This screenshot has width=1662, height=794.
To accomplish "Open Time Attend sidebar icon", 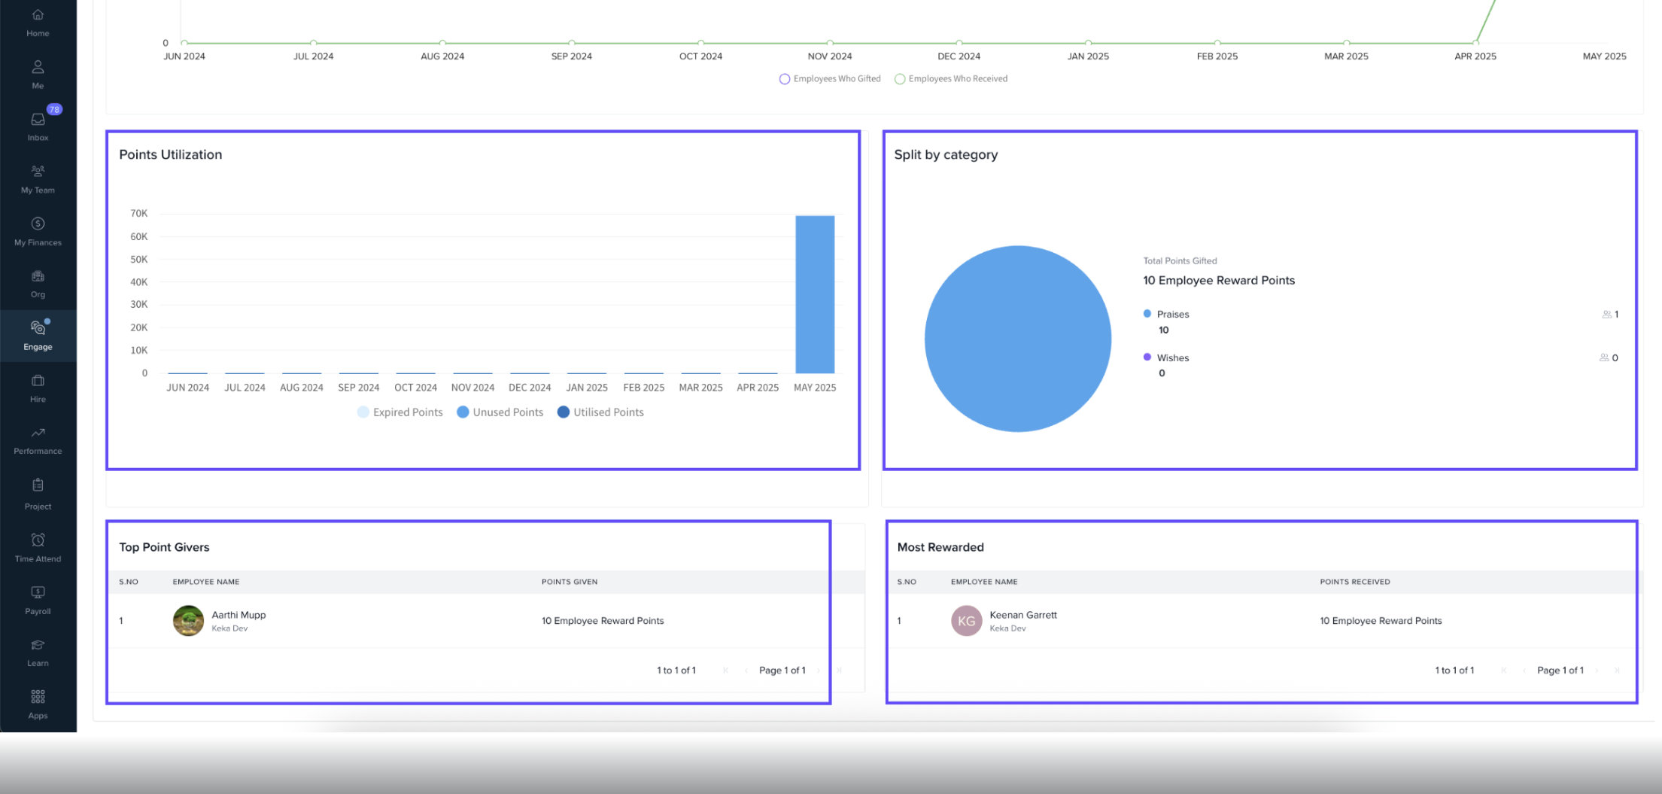I will [x=38, y=547].
